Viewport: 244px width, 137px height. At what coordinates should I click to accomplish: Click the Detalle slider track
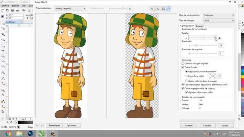(202, 37)
